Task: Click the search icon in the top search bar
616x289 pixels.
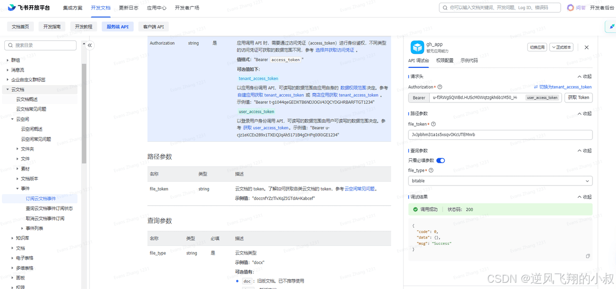Action: 445,8
